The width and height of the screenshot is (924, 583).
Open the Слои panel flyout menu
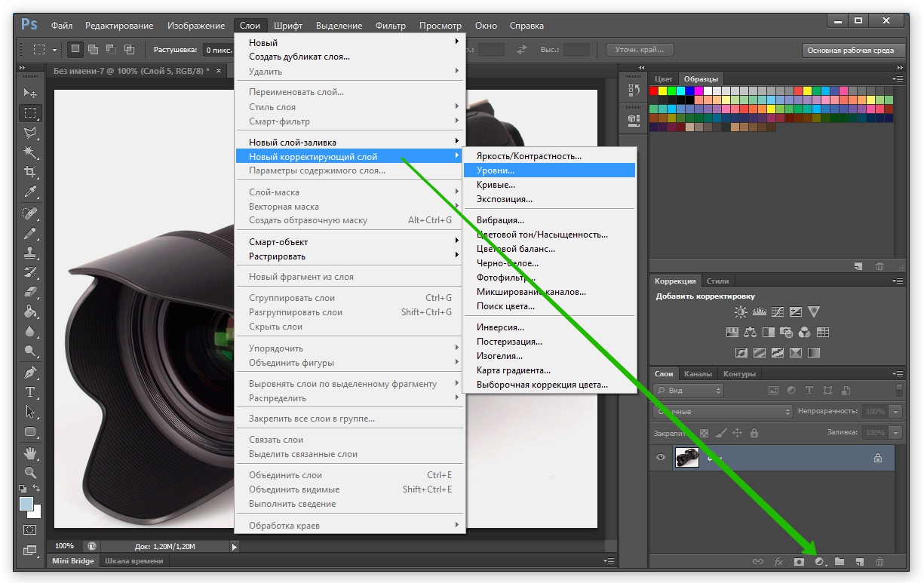897,373
